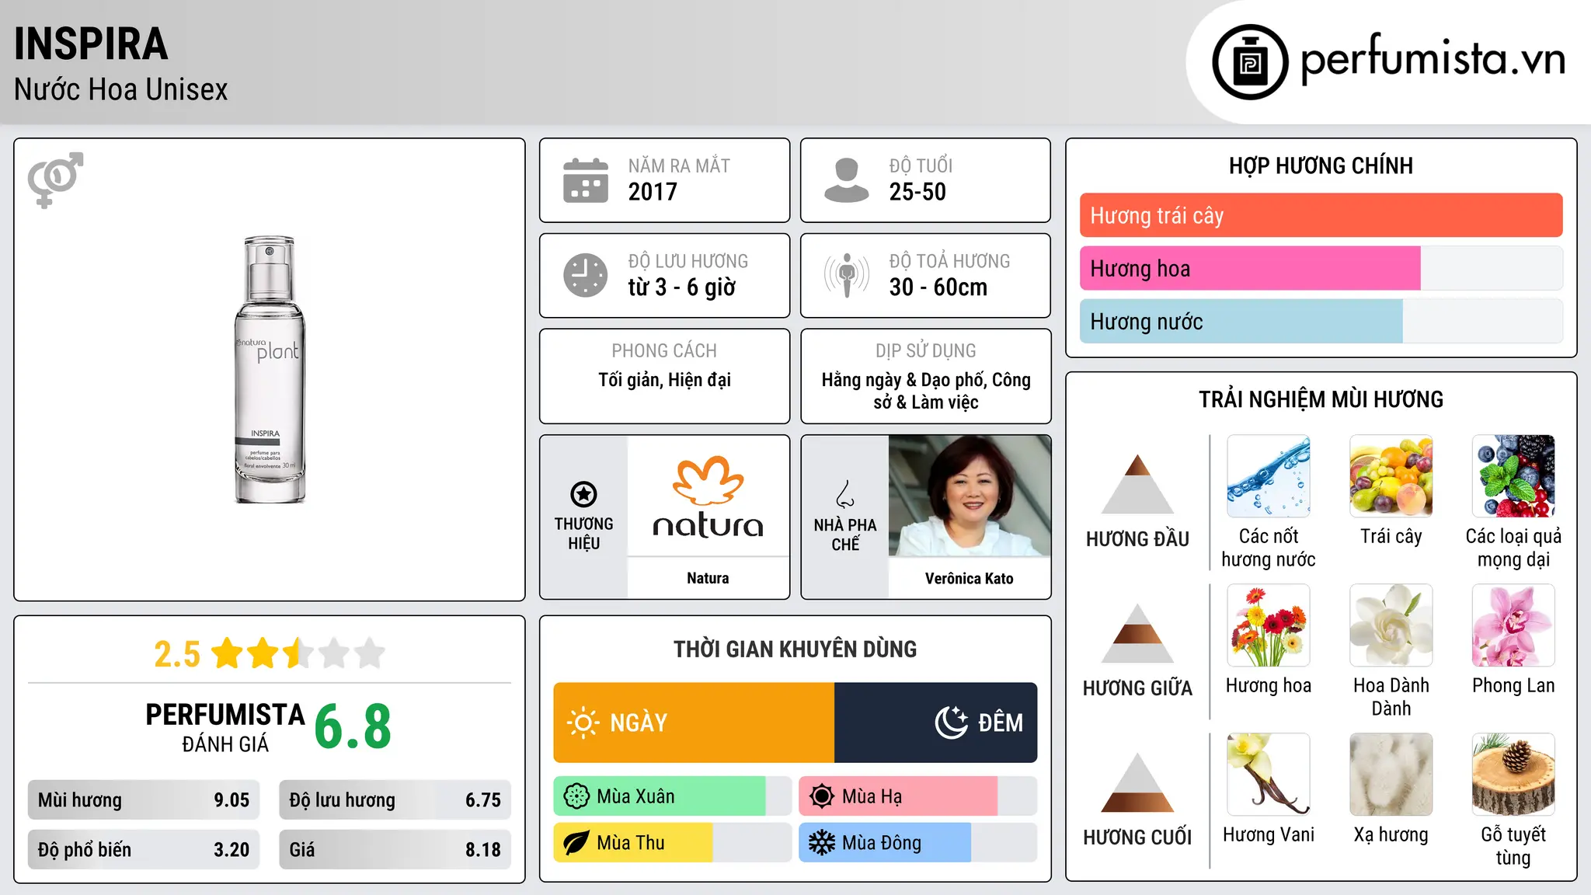Click the Các nốt hương nước note image

(x=1268, y=476)
